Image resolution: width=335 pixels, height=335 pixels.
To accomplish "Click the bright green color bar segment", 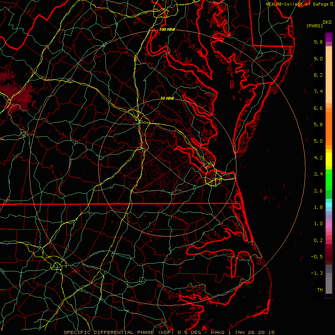I will 329,180.
